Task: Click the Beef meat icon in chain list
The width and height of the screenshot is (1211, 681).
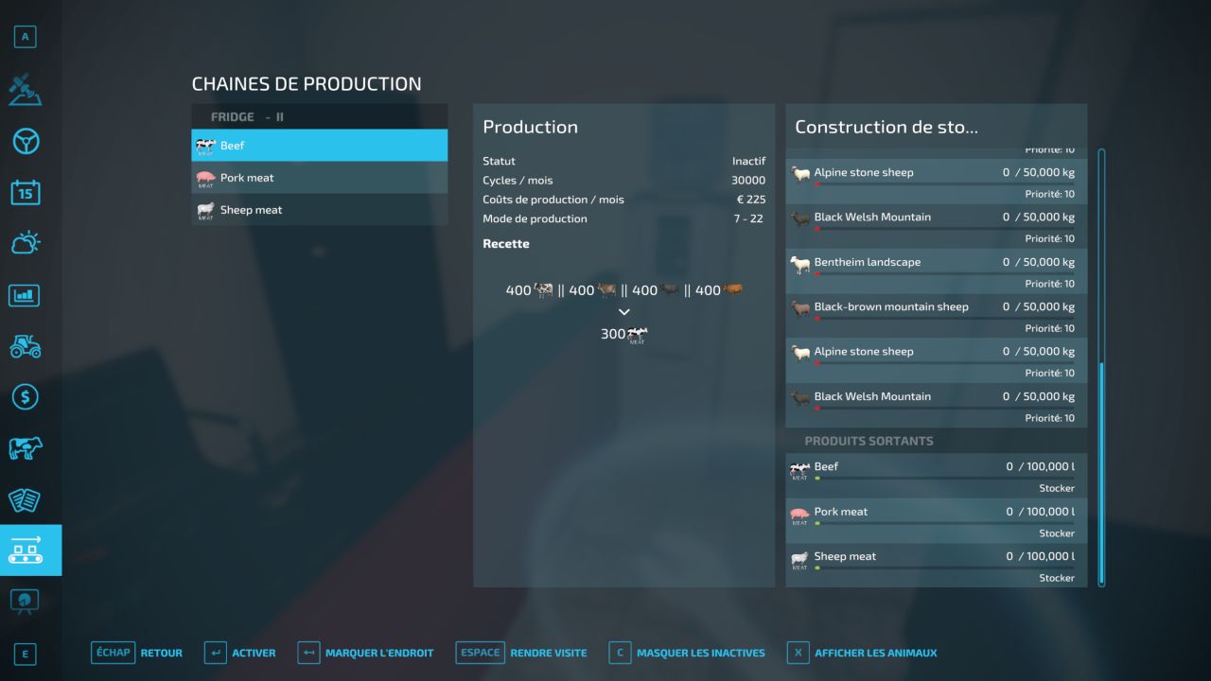Action: [205, 146]
